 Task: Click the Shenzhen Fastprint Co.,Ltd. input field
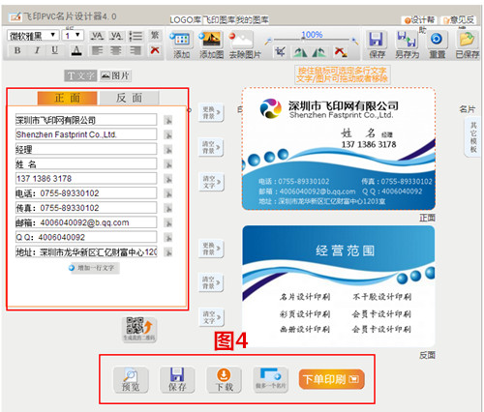(x=86, y=134)
